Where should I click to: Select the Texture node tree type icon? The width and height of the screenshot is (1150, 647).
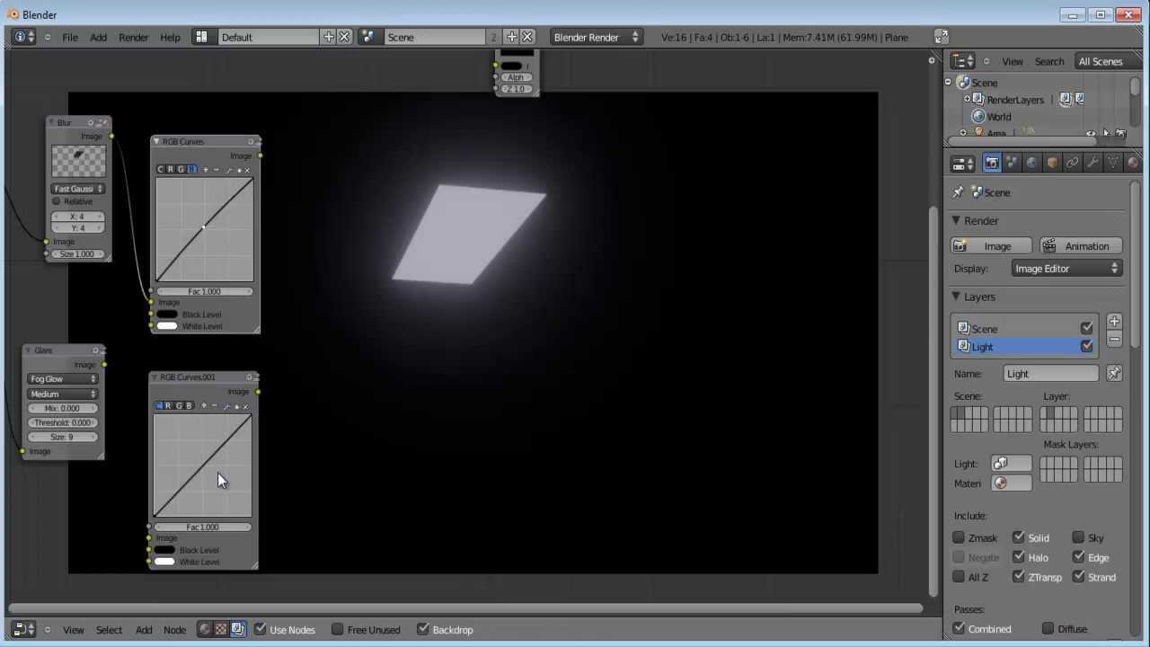click(x=221, y=630)
